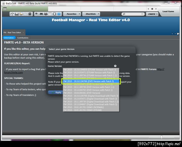182x147 pixels.
Task: Switch to the Information tab
Action: (9, 38)
